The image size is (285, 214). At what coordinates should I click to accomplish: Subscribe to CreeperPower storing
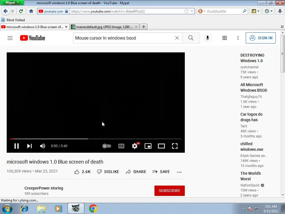169,191
